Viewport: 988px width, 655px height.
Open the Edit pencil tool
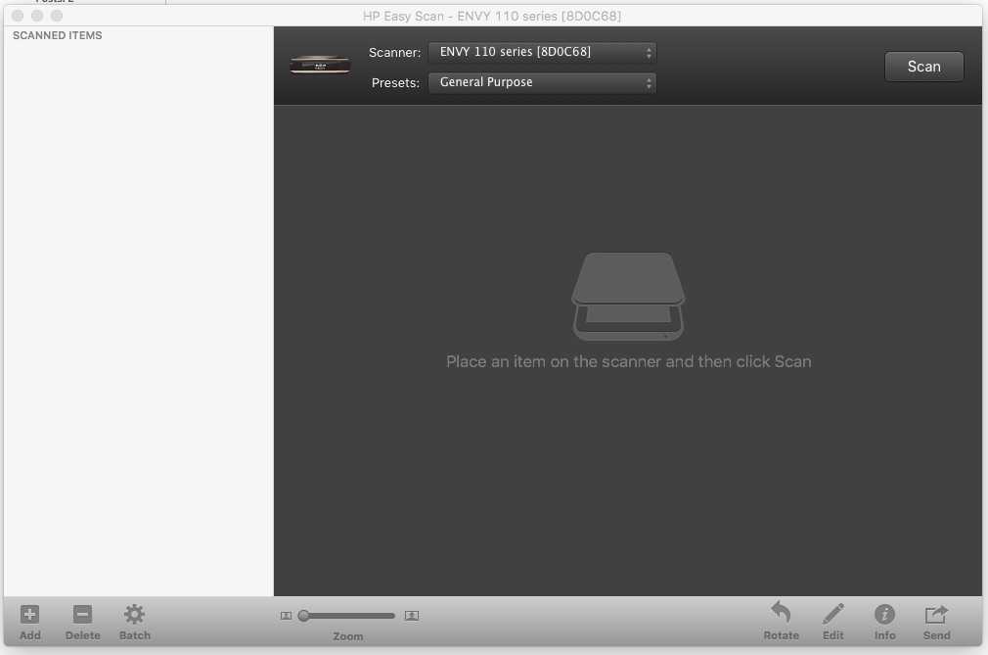point(833,614)
